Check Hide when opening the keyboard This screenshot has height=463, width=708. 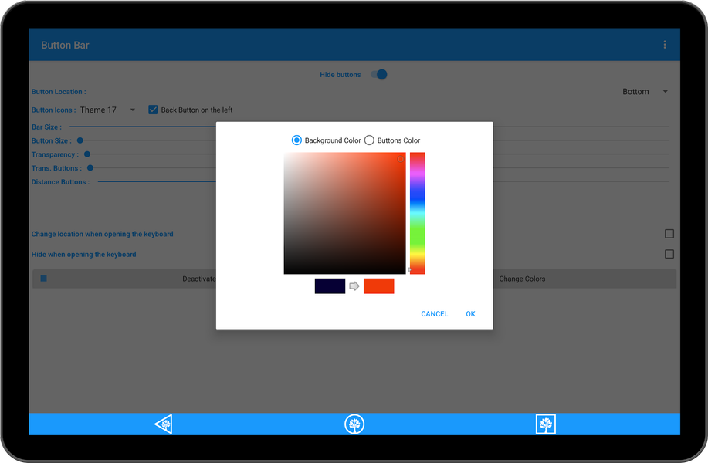[669, 254]
